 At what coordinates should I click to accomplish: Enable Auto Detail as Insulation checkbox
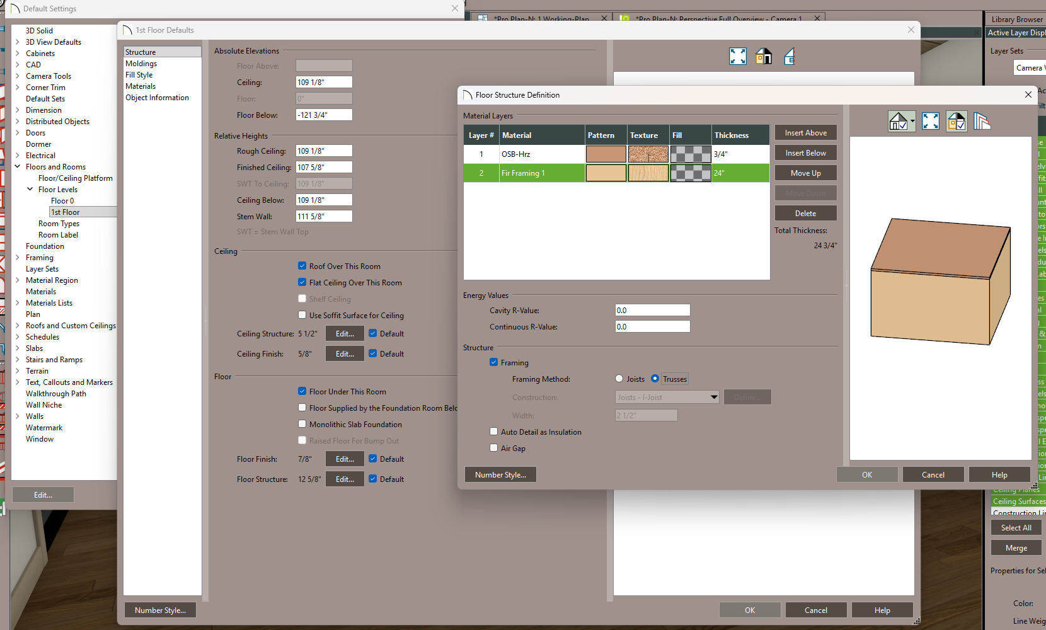[494, 432]
